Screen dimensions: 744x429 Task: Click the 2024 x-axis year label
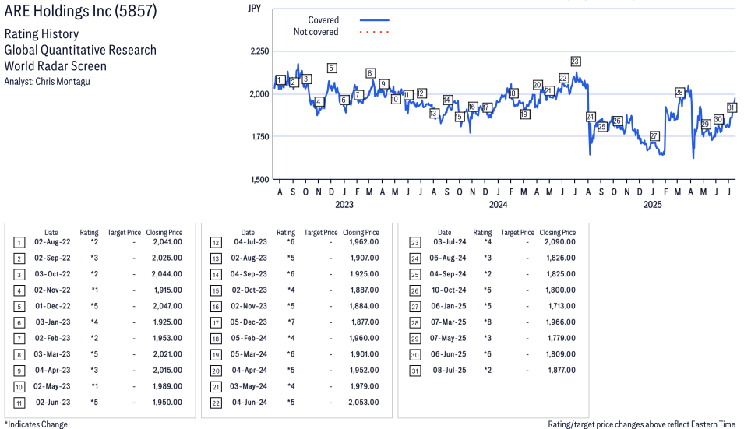(499, 204)
